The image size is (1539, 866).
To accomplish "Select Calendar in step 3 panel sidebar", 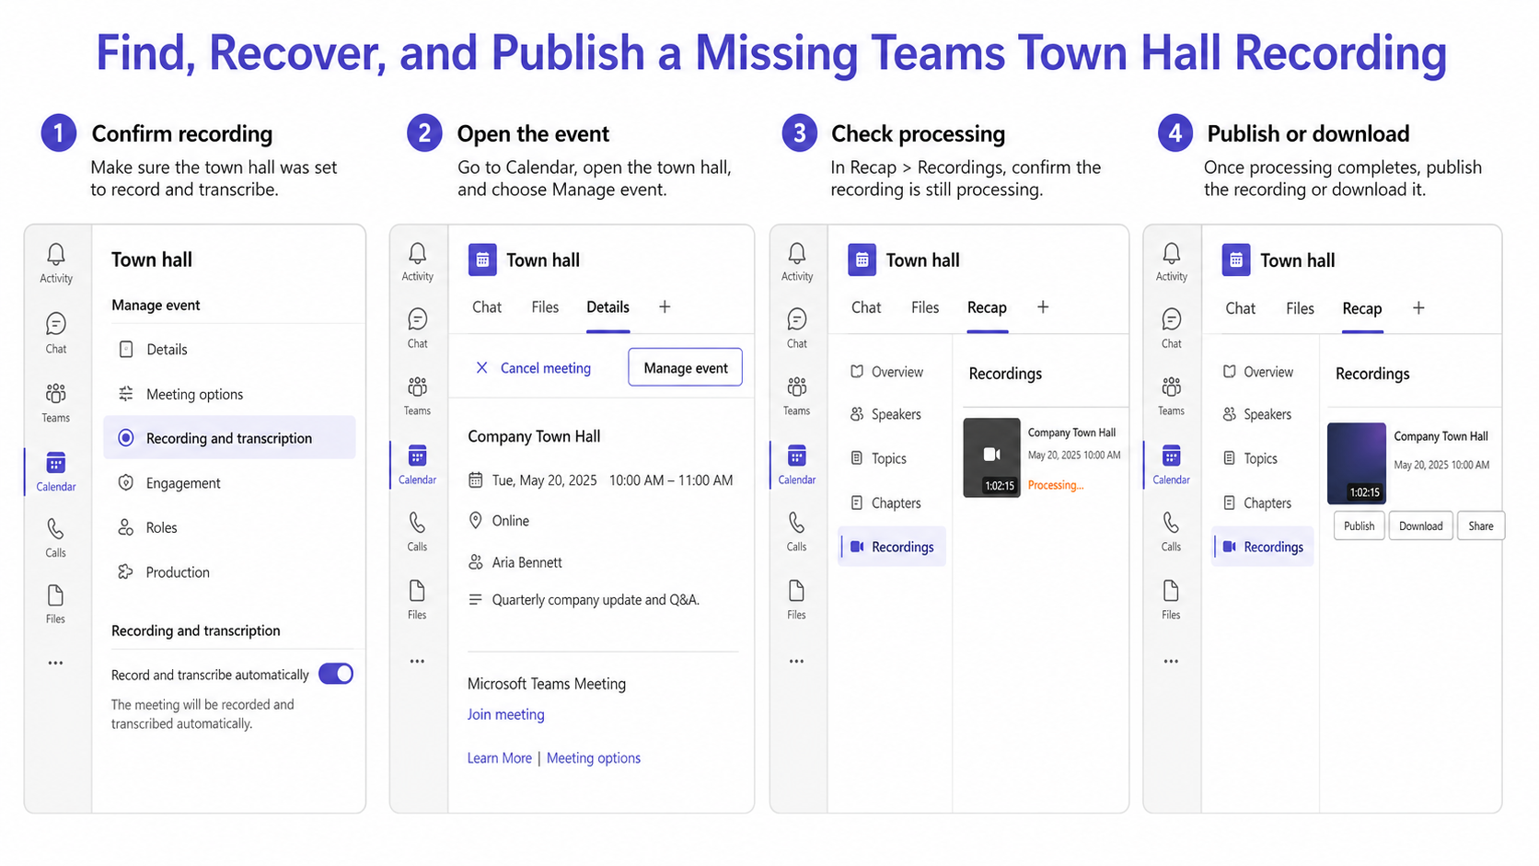I will pyautogui.click(x=797, y=465).
